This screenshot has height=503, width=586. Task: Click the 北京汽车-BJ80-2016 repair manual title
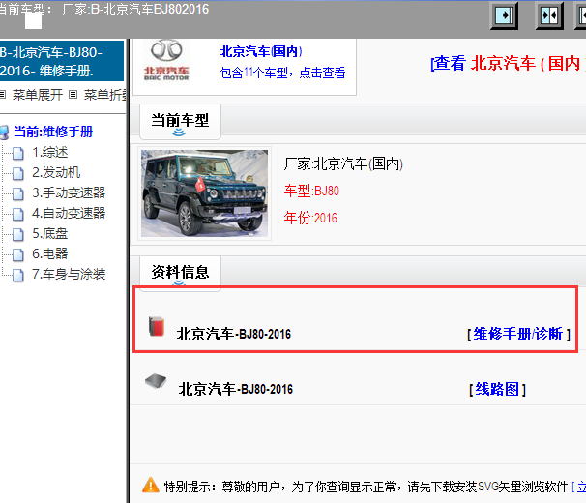pos(234,334)
